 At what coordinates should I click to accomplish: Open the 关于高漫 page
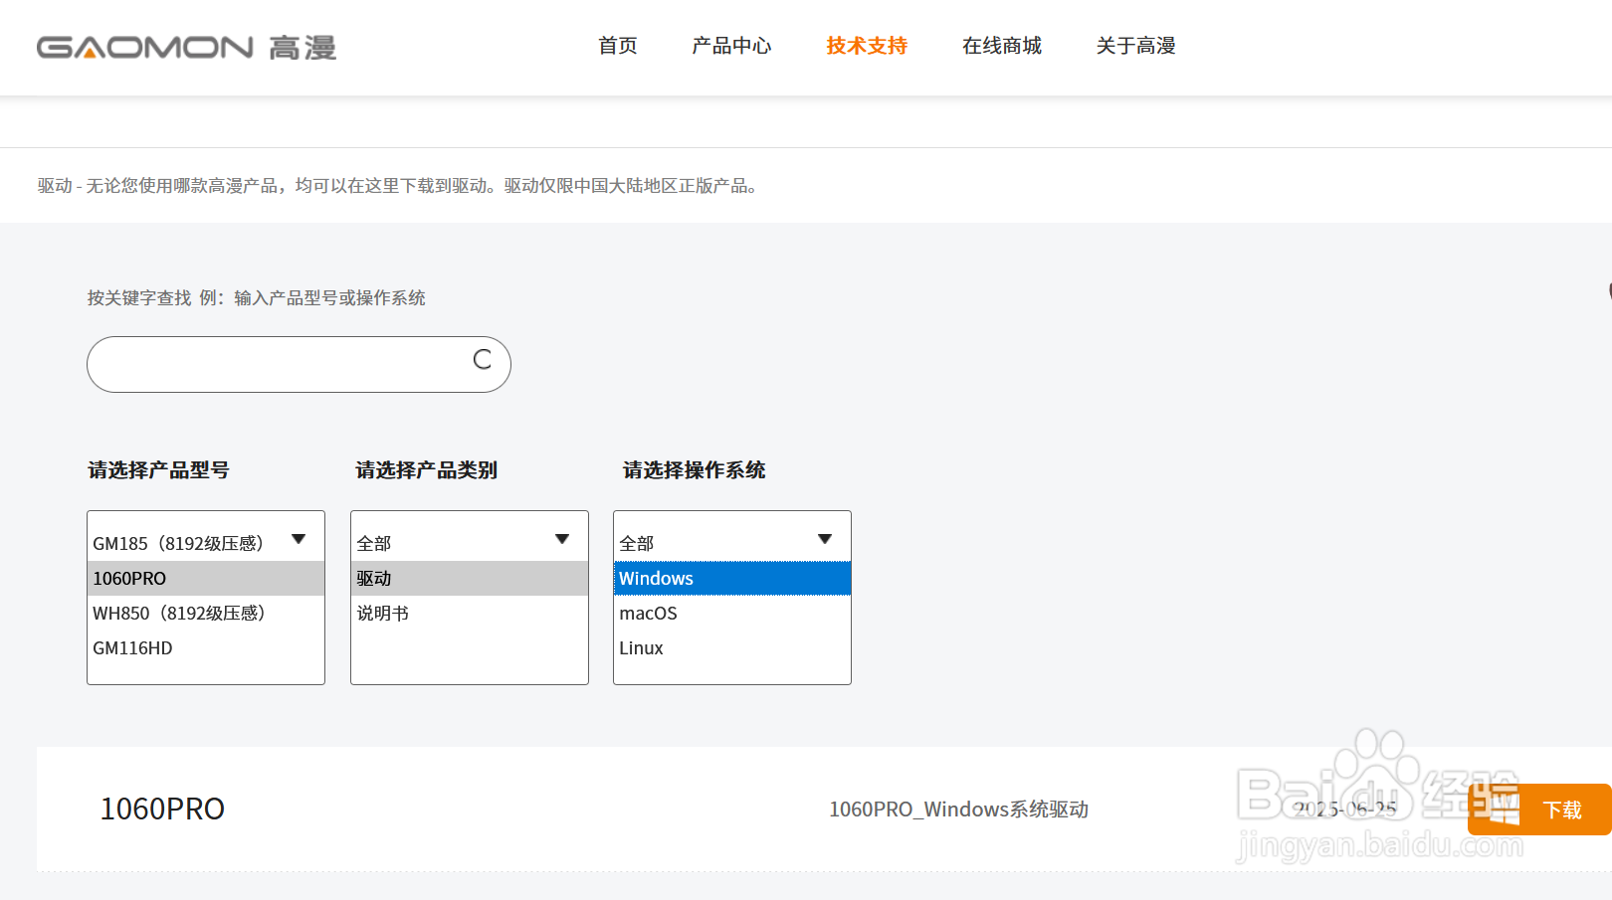coord(1136,46)
